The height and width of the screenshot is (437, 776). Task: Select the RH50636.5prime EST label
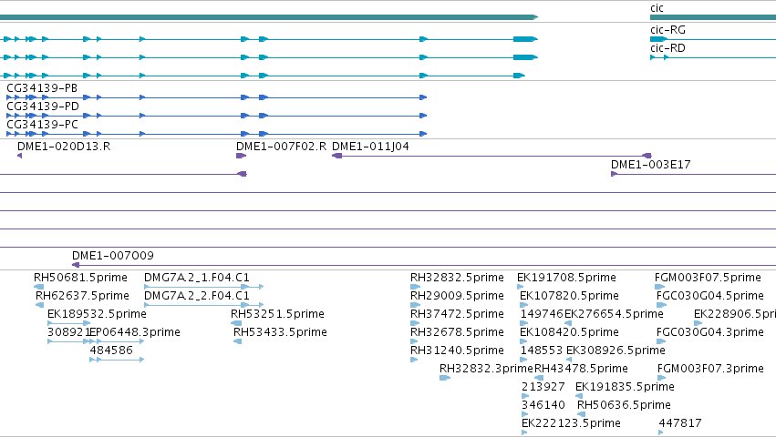(x=624, y=405)
